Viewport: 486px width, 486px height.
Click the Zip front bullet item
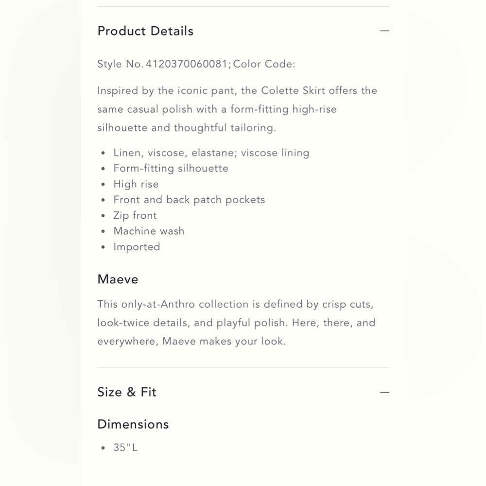tap(135, 215)
